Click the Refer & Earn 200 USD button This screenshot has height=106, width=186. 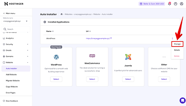152,4
